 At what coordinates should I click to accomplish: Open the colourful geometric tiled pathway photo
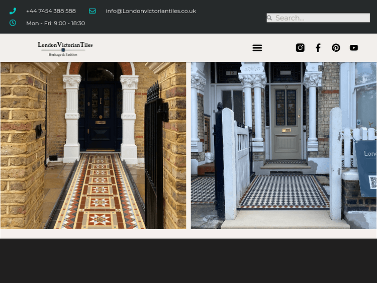[101, 191]
